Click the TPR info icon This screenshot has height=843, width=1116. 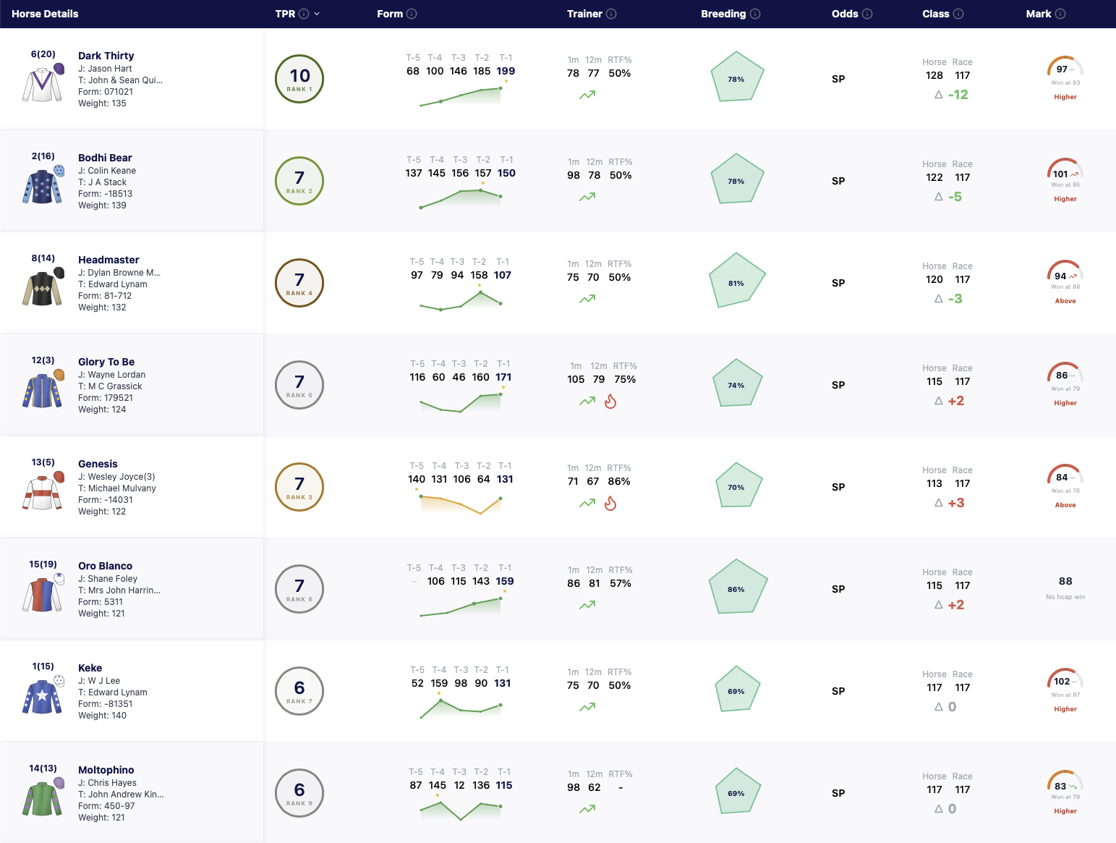coord(304,14)
